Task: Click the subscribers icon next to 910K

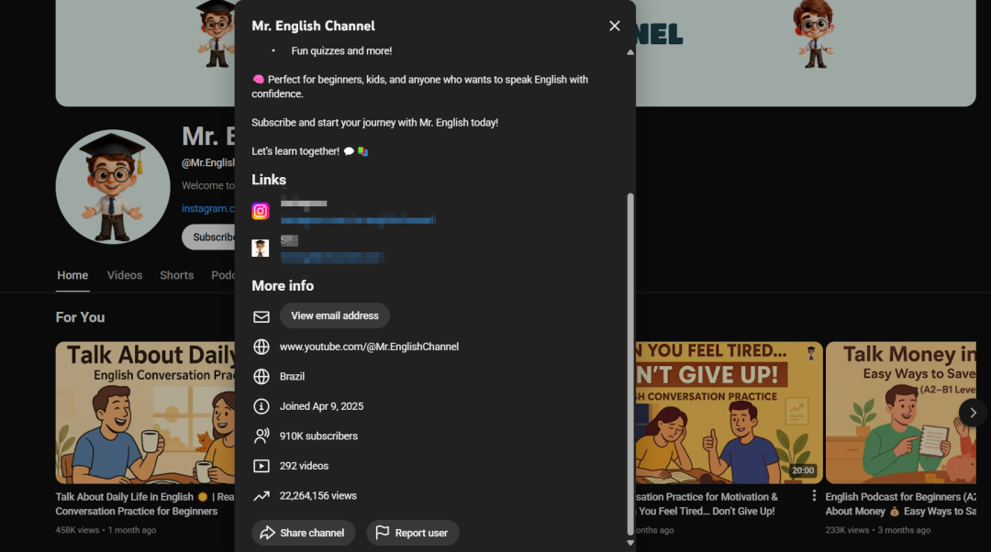Action: tap(262, 436)
